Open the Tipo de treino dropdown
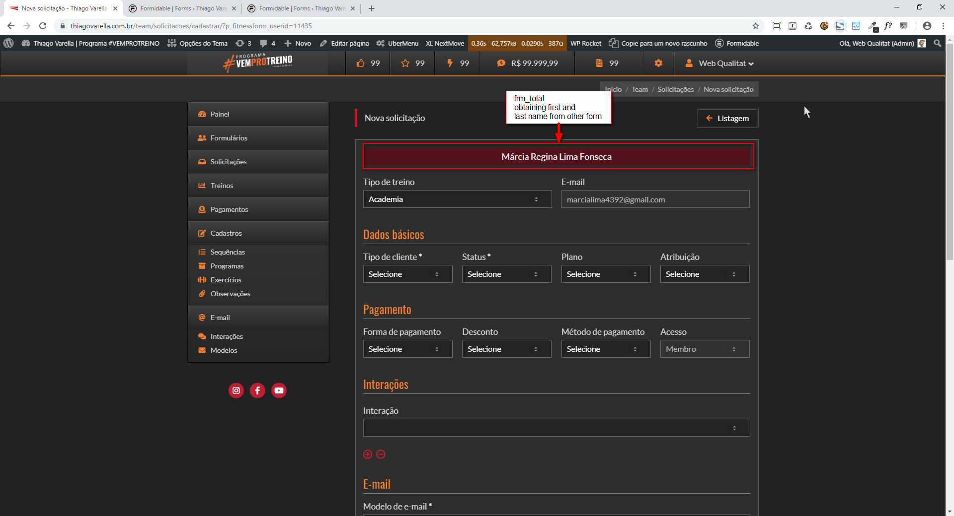The height and width of the screenshot is (516, 954). pyautogui.click(x=457, y=199)
